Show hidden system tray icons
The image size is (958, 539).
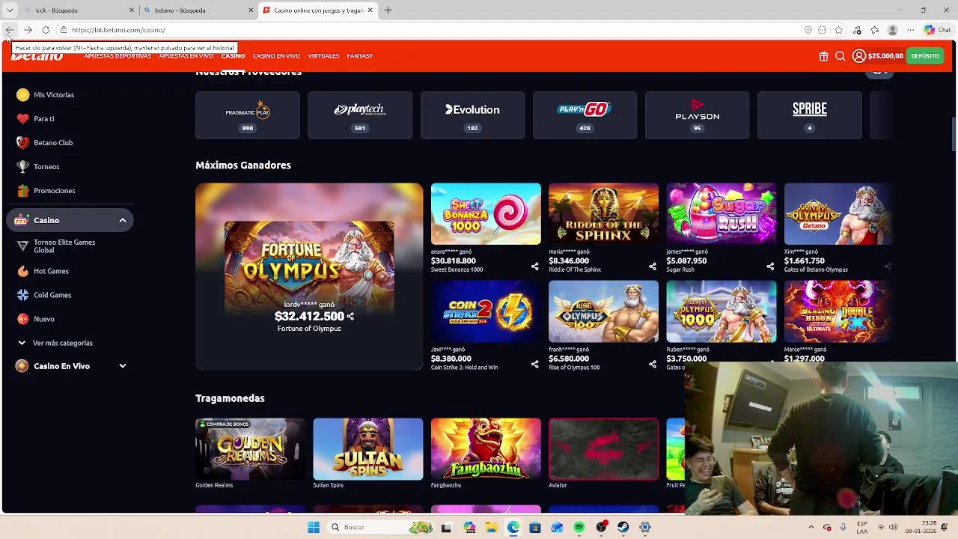click(x=811, y=527)
